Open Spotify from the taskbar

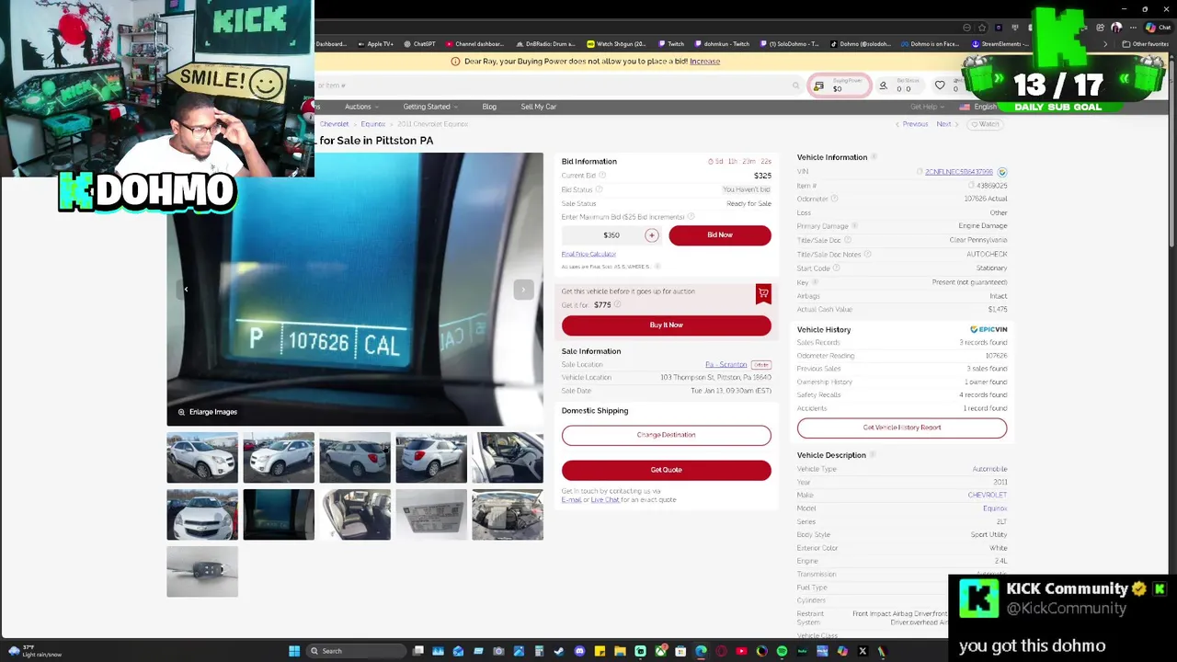pyautogui.click(x=782, y=651)
